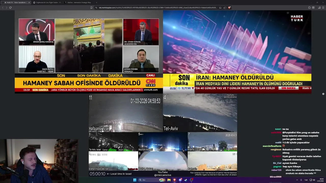Click the Tel-Aviv camera 4 feed
326x183 pixels.
pos(200,113)
